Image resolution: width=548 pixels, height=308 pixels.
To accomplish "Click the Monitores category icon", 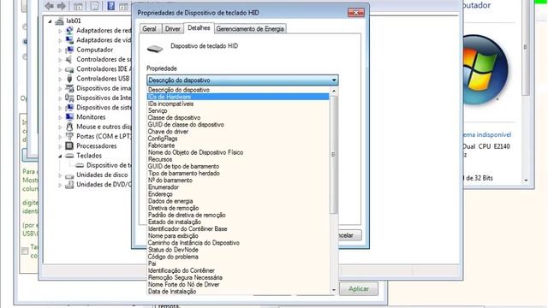I will 69,117.
